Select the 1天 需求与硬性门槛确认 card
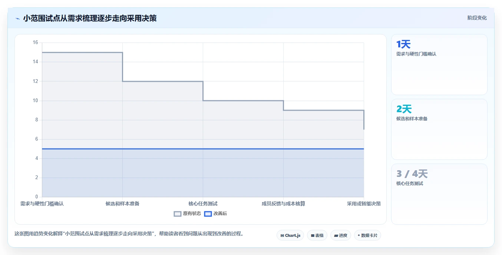 pyautogui.click(x=439, y=65)
